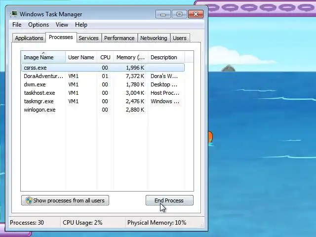Maximize the Windows Task Manager window
Screen dimensions: 316x237
[x=179, y=14]
